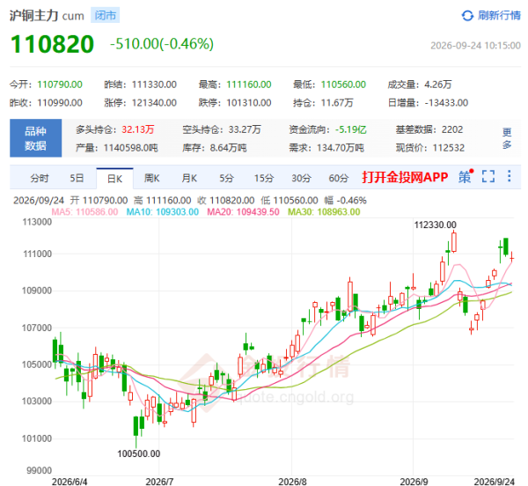Click the 跌停 value 101310.00
Screen dimensions: 528x486
tap(249, 103)
